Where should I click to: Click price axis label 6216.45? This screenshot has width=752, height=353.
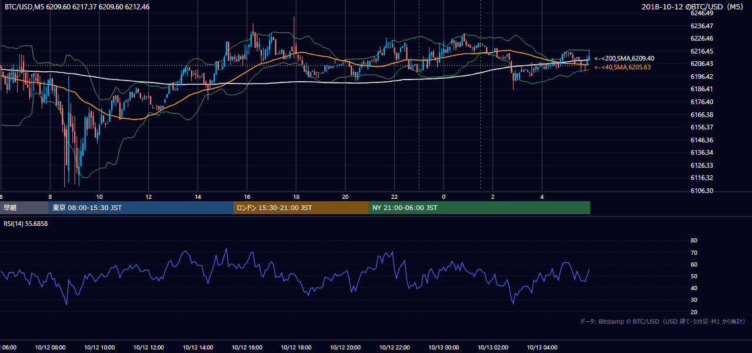(701, 51)
